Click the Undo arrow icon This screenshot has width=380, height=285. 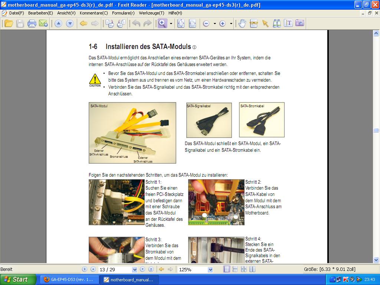pyautogui.click(x=136, y=23)
